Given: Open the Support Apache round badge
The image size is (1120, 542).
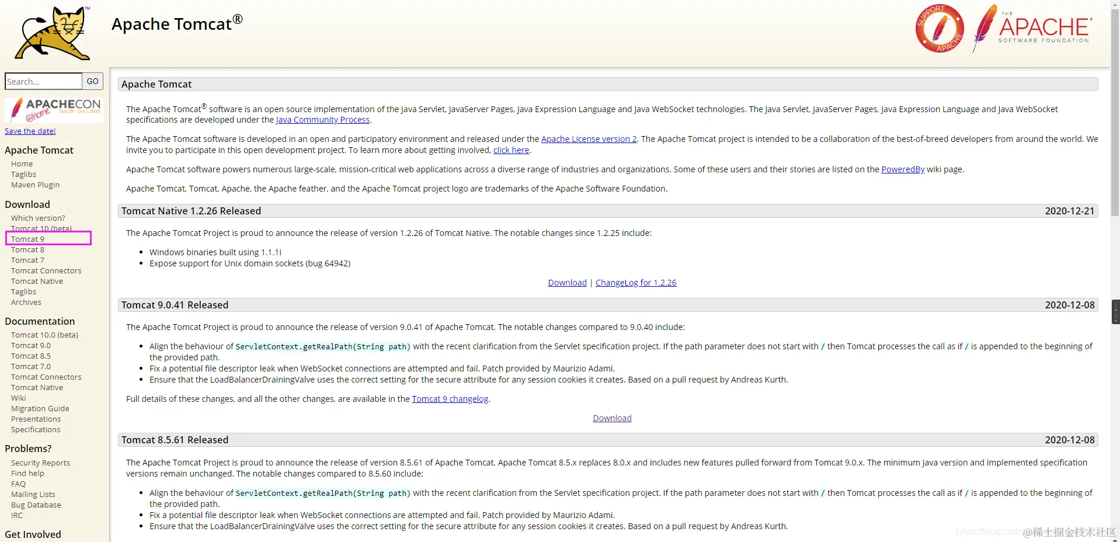Looking at the screenshot, I should [x=940, y=29].
